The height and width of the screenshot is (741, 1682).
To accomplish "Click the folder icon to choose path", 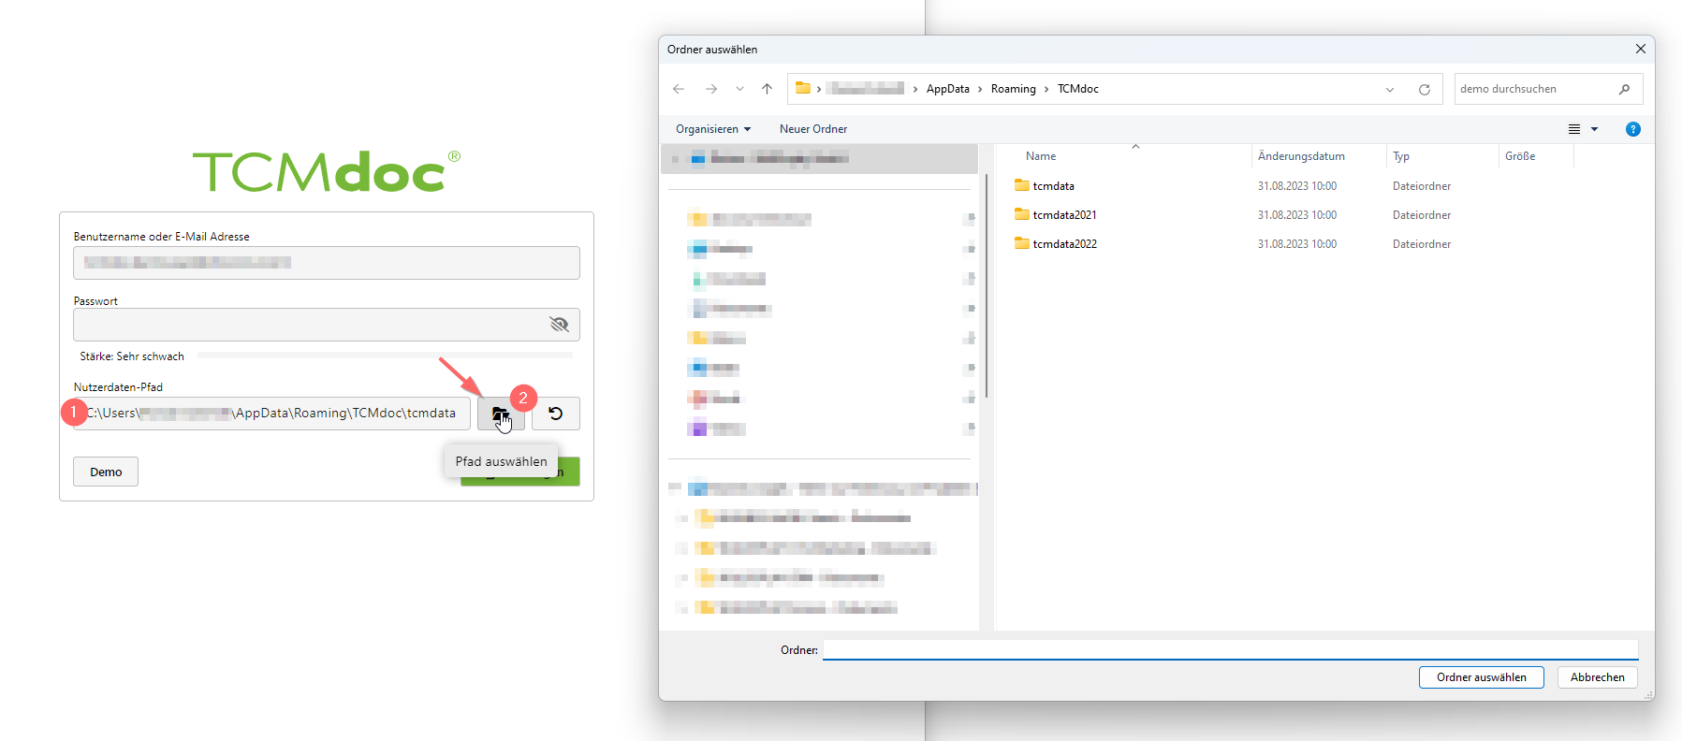I will [501, 414].
